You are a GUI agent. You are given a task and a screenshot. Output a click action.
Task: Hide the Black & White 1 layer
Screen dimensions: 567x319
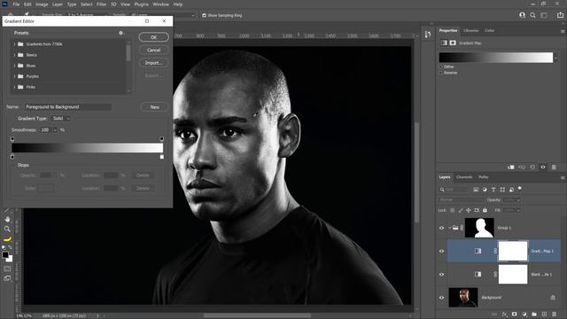441,274
